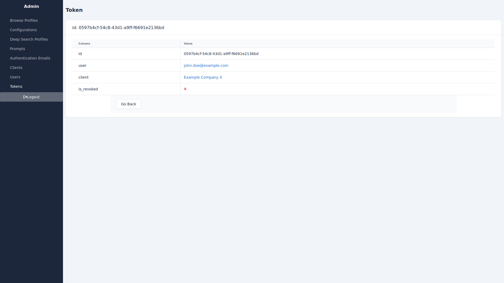Go to Deep Search Profiles
504x283 pixels.
tap(29, 39)
